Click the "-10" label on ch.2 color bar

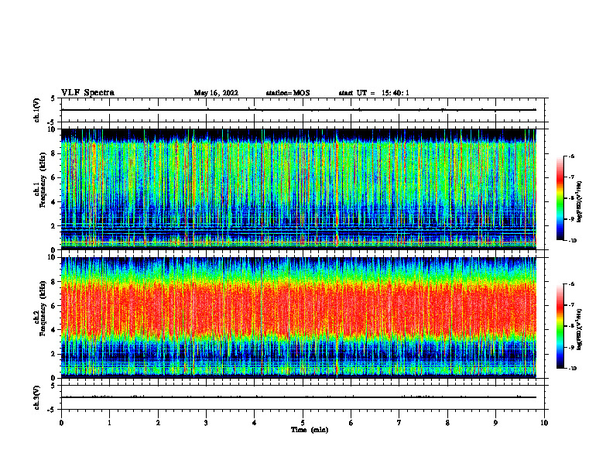pyautogui.click(x=572, y=369)
